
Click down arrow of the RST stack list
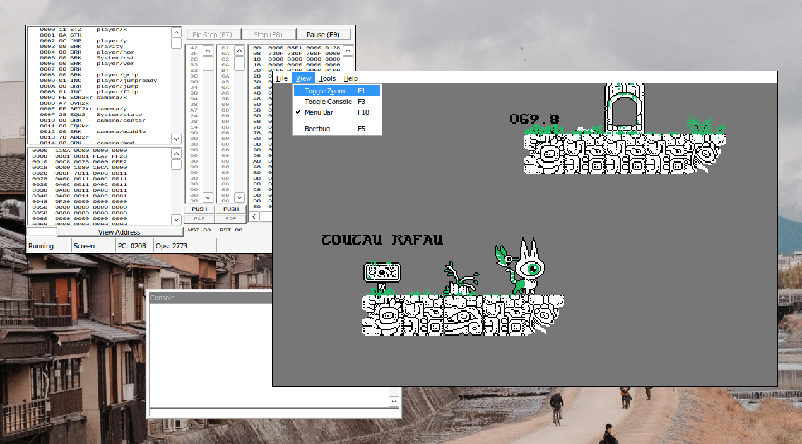tap(239, 197)
